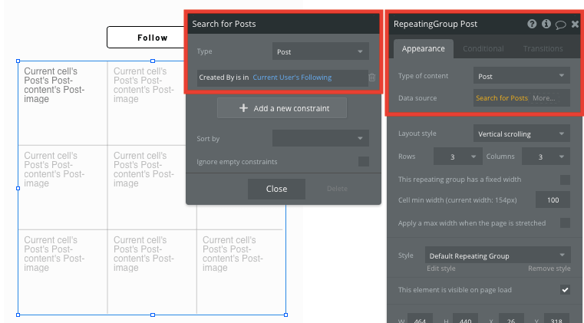
Task: Click Remove style link
Action: [x=549, y=269]
